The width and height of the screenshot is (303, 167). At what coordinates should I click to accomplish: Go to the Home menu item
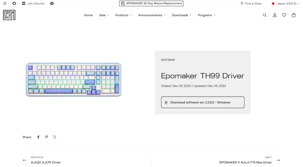click(x=88, y=15)
